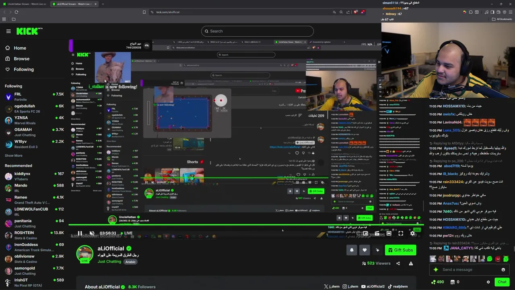Expand Following list with Show more

13,155
